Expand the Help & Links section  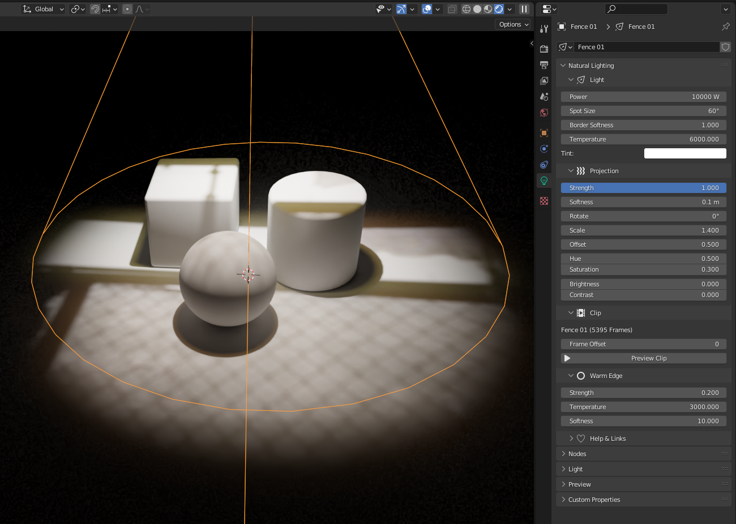(607, 439)
